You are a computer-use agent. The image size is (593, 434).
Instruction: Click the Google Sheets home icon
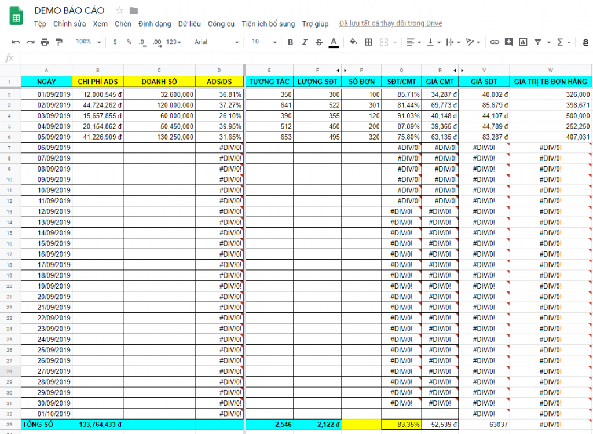(16, 16)
